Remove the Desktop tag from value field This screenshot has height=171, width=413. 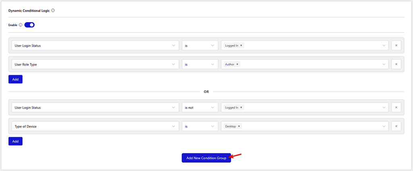pyautogui.click(x=239, y=126)
